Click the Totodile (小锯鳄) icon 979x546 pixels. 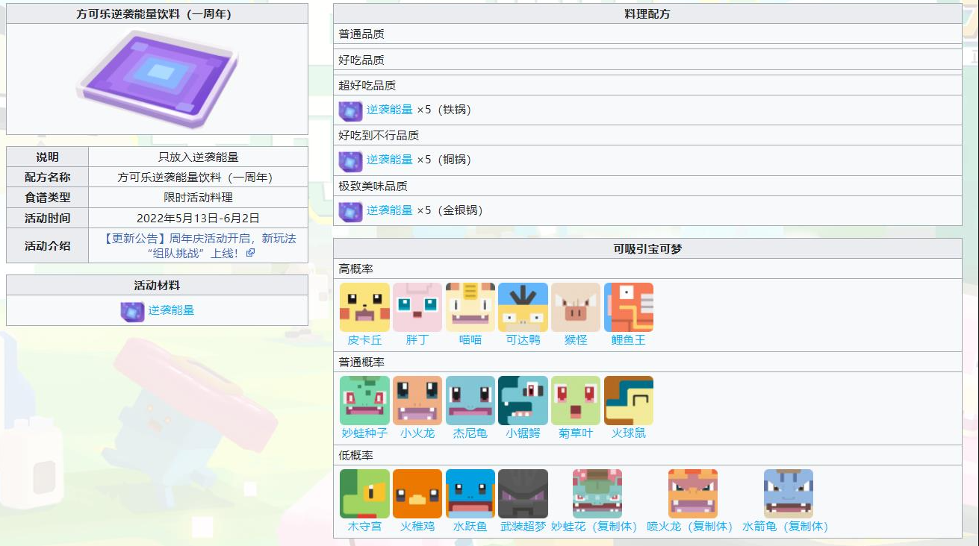point(523,401)
